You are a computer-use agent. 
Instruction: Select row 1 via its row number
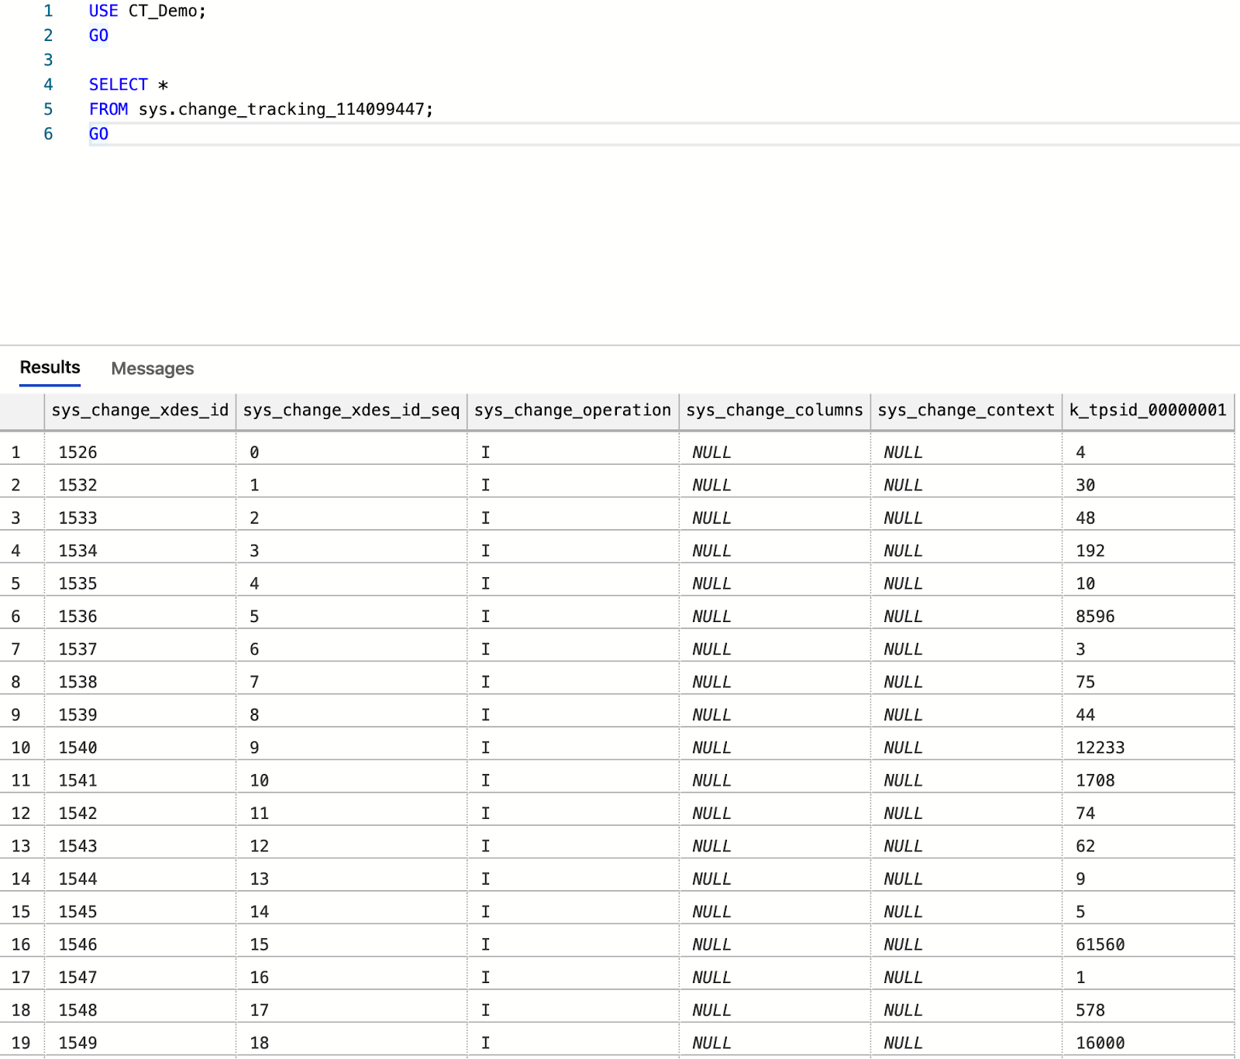pos(17,452)
